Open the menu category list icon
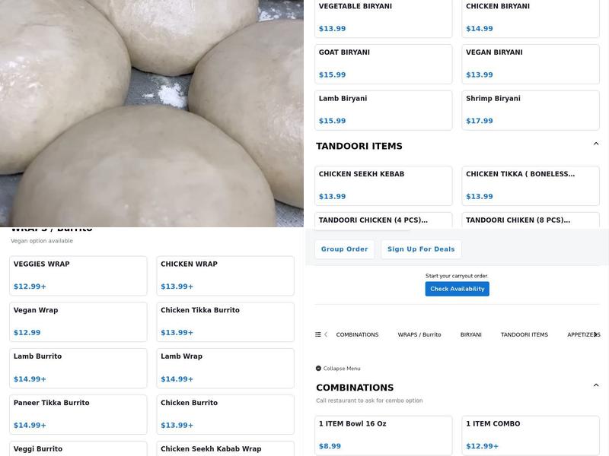Image resolution: width=609 pixels, height=456 pixels. coord(318,334)
